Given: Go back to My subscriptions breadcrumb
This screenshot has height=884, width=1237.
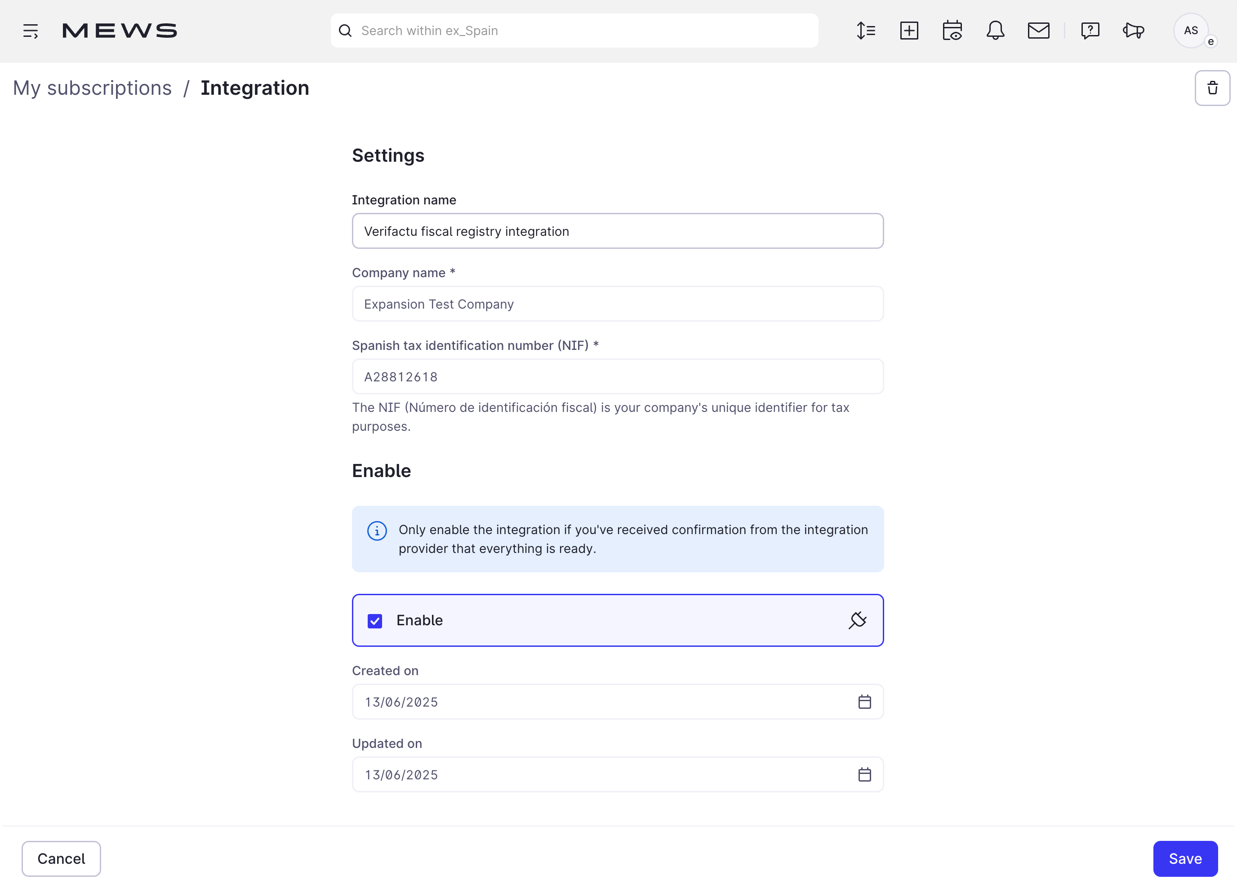Looking at the screenshot, I should point(92,88).
